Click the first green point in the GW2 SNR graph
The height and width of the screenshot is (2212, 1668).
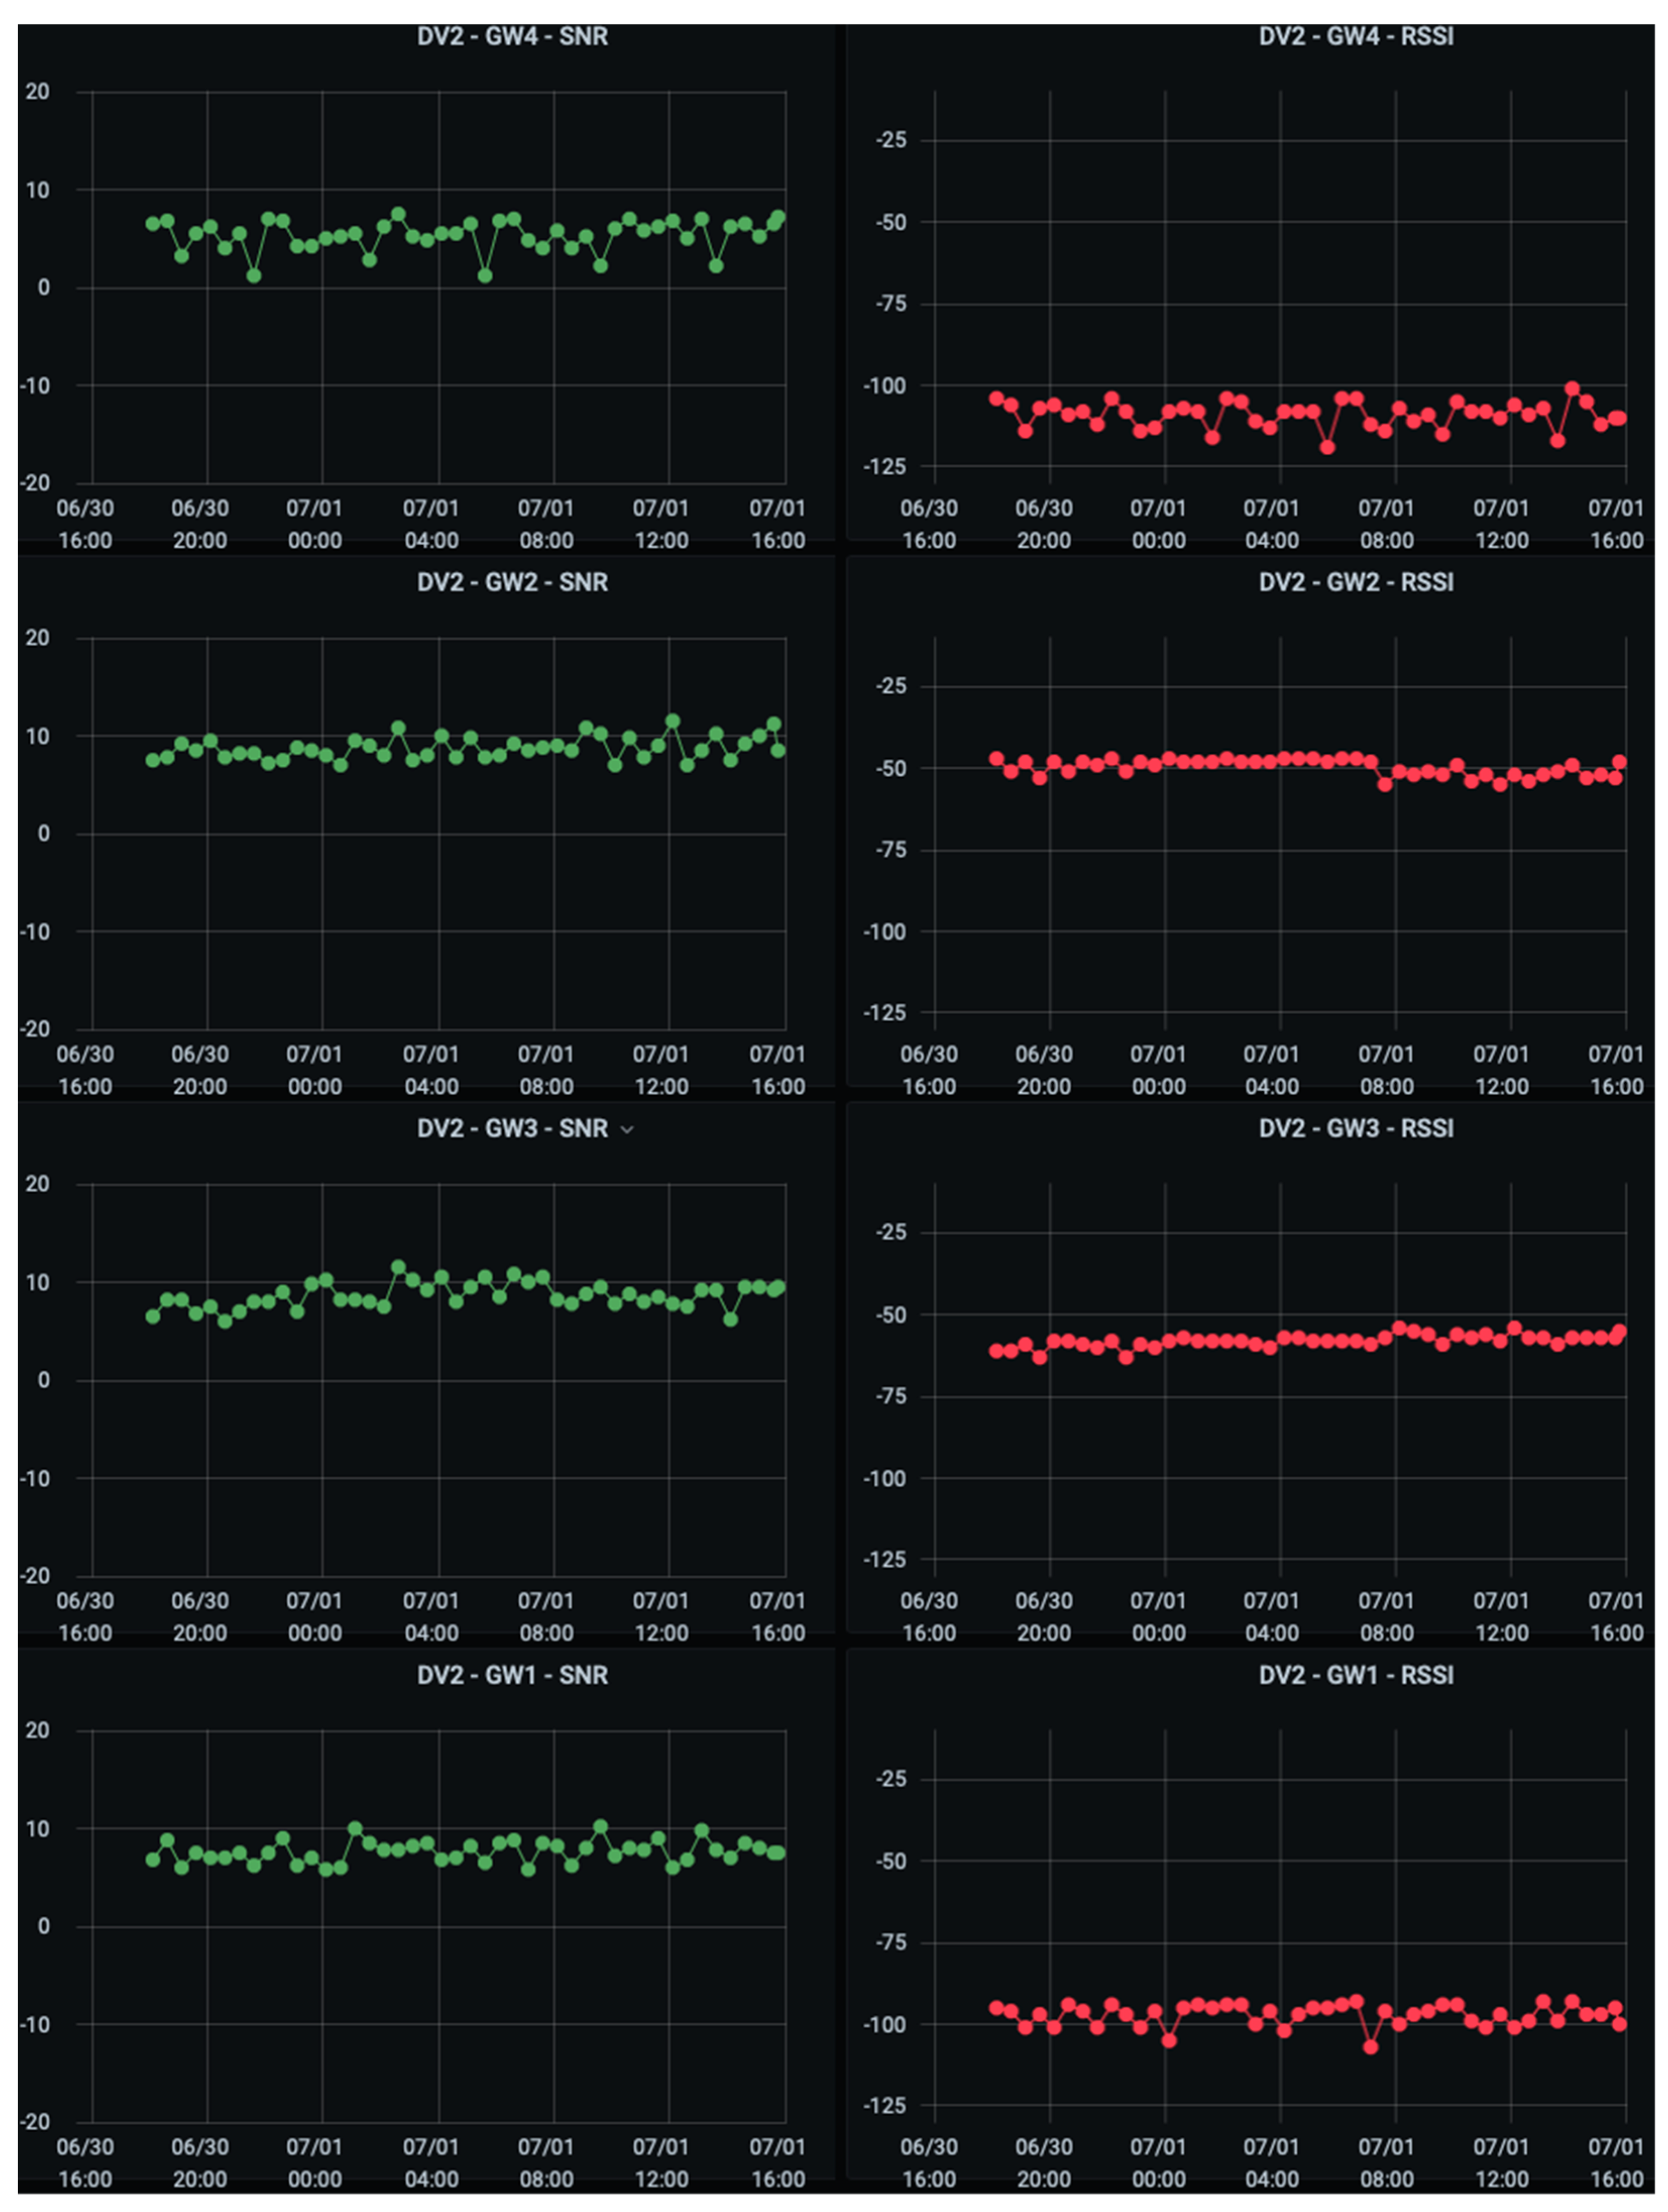153,760
